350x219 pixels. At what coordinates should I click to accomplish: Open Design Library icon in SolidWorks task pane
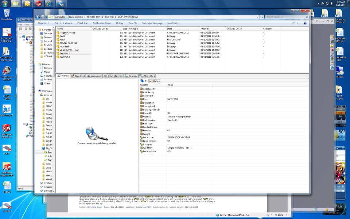(x=332, y=41)
